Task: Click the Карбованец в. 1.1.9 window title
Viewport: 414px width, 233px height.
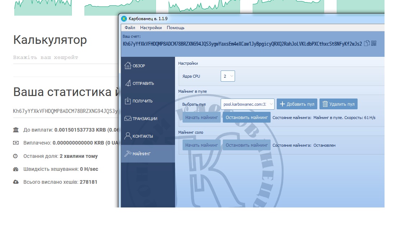Action: [x=148, y=19]
